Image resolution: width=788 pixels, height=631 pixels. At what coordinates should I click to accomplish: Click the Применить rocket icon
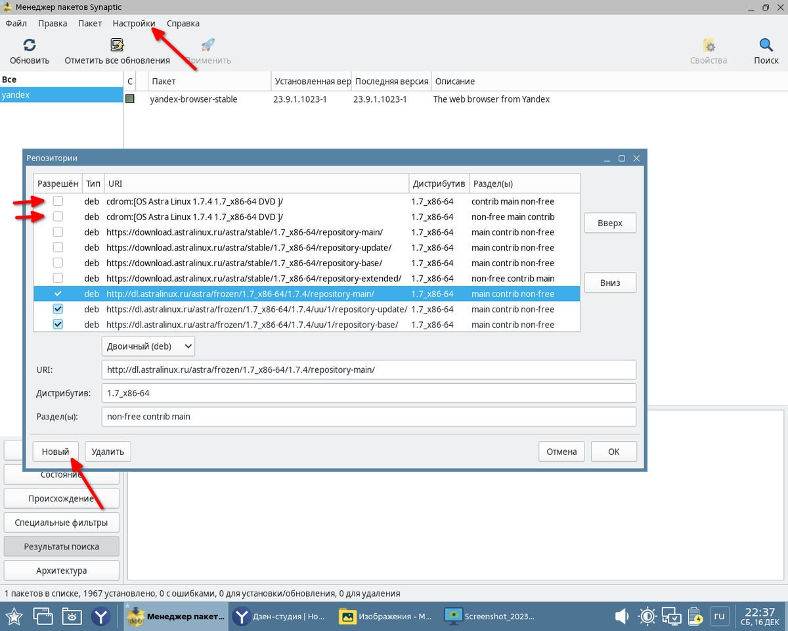click(208, 45)
